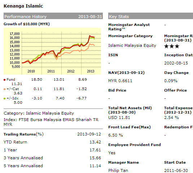Click the orange +/-Cat legend dot
The width and height of the screenshot is (193, 173).
[5, 89]
